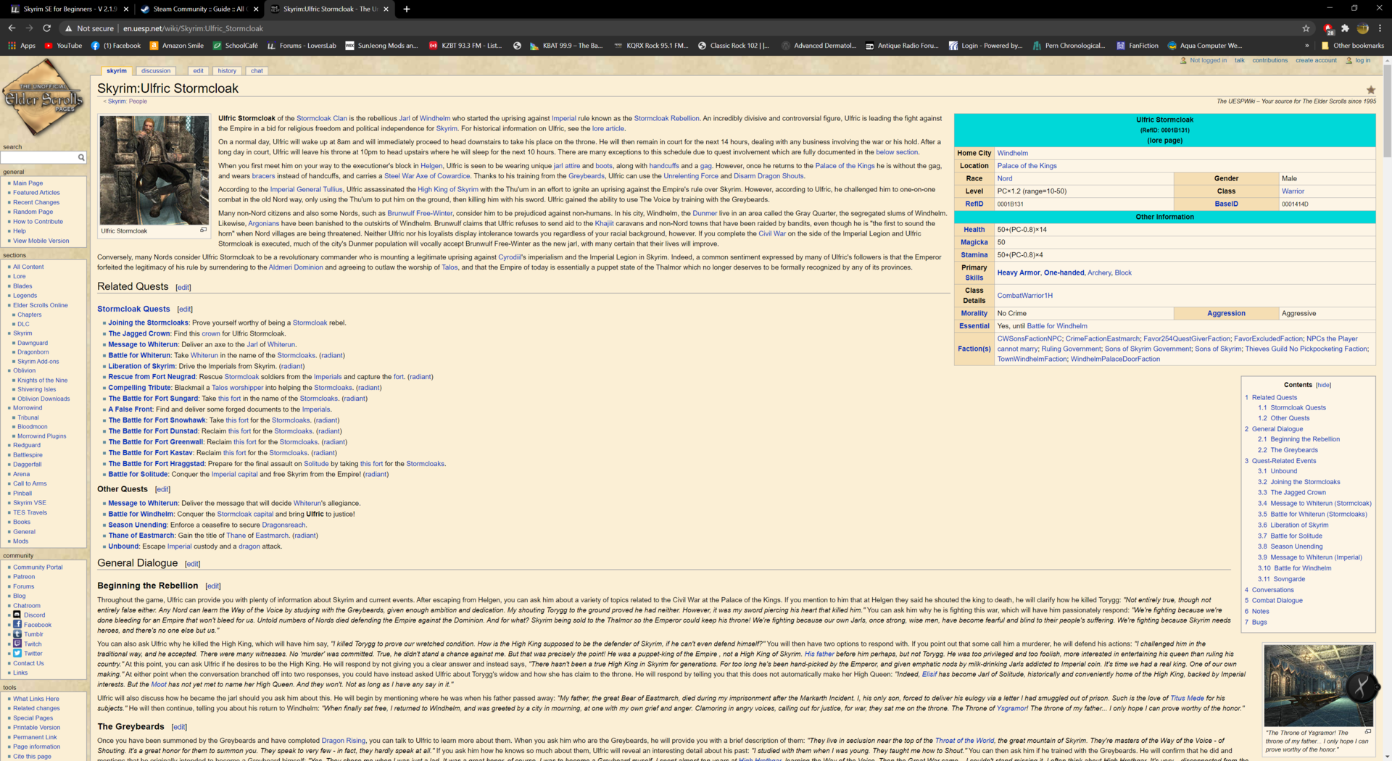Open the Season Unending quest link

(x=138, y=525)
